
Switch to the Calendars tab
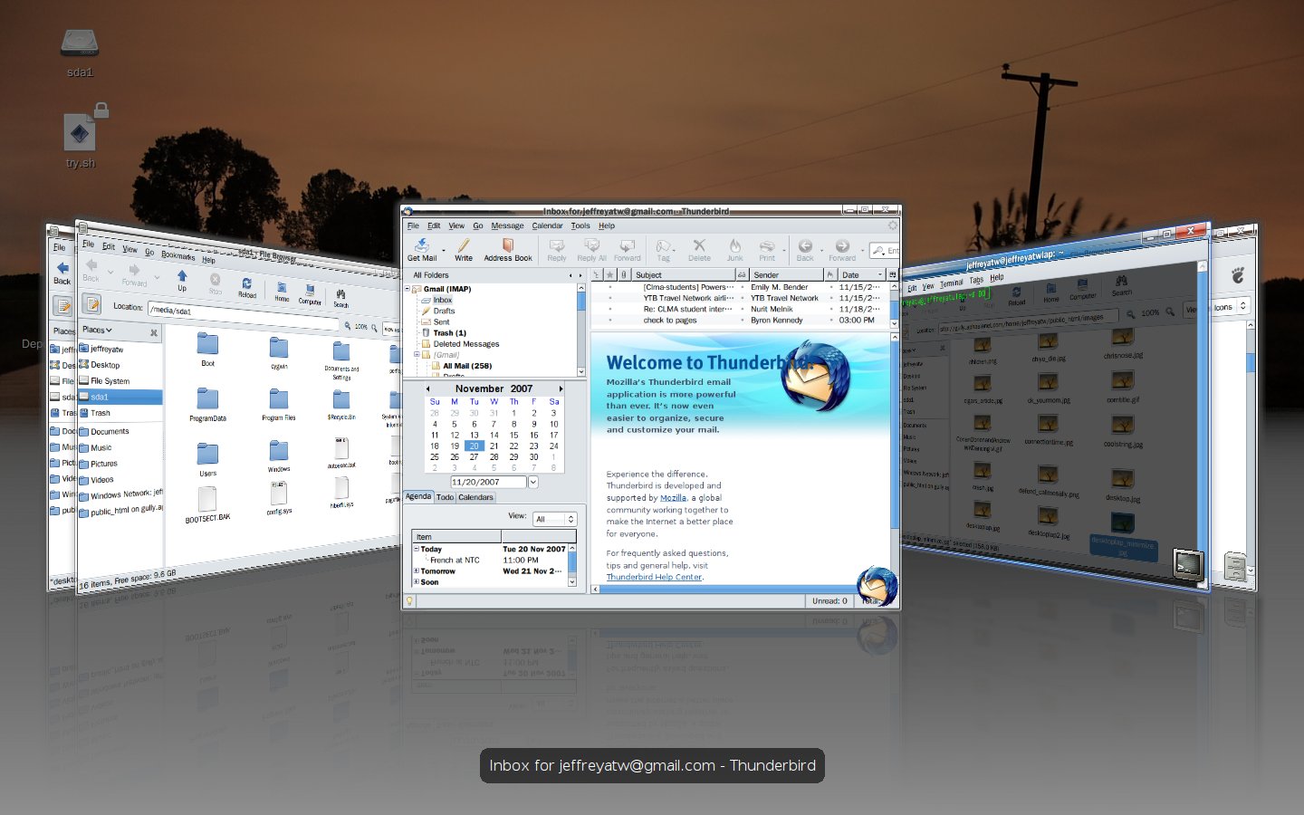475,497
